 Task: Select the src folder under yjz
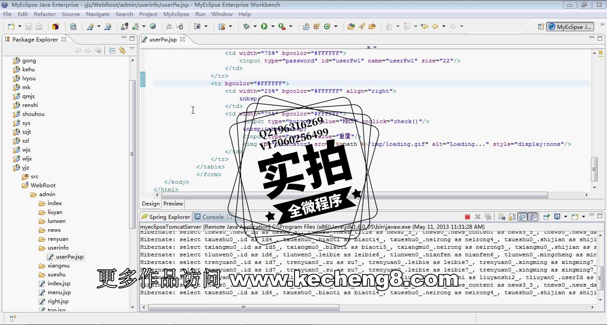(x=30, y=177)
